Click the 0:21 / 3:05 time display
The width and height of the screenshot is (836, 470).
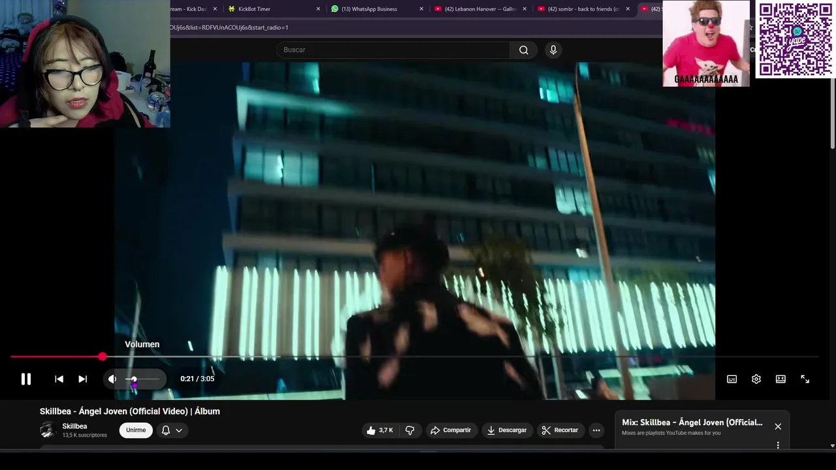pos(197,379)
